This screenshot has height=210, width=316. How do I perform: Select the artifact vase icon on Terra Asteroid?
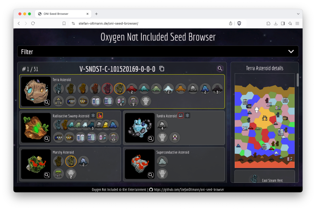click(146, 101)
